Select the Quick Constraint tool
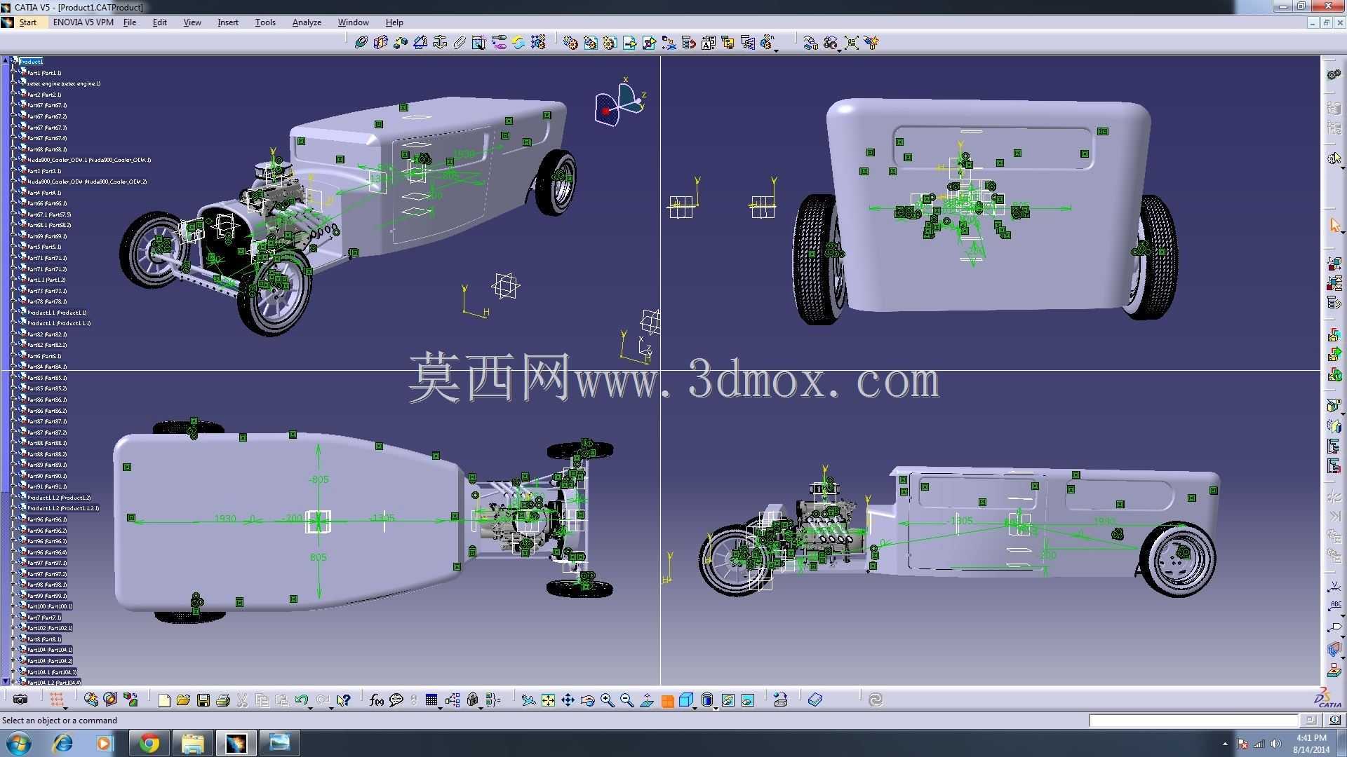The height and width of the screenshot is (757, 1347). click(x=479, y=43)
